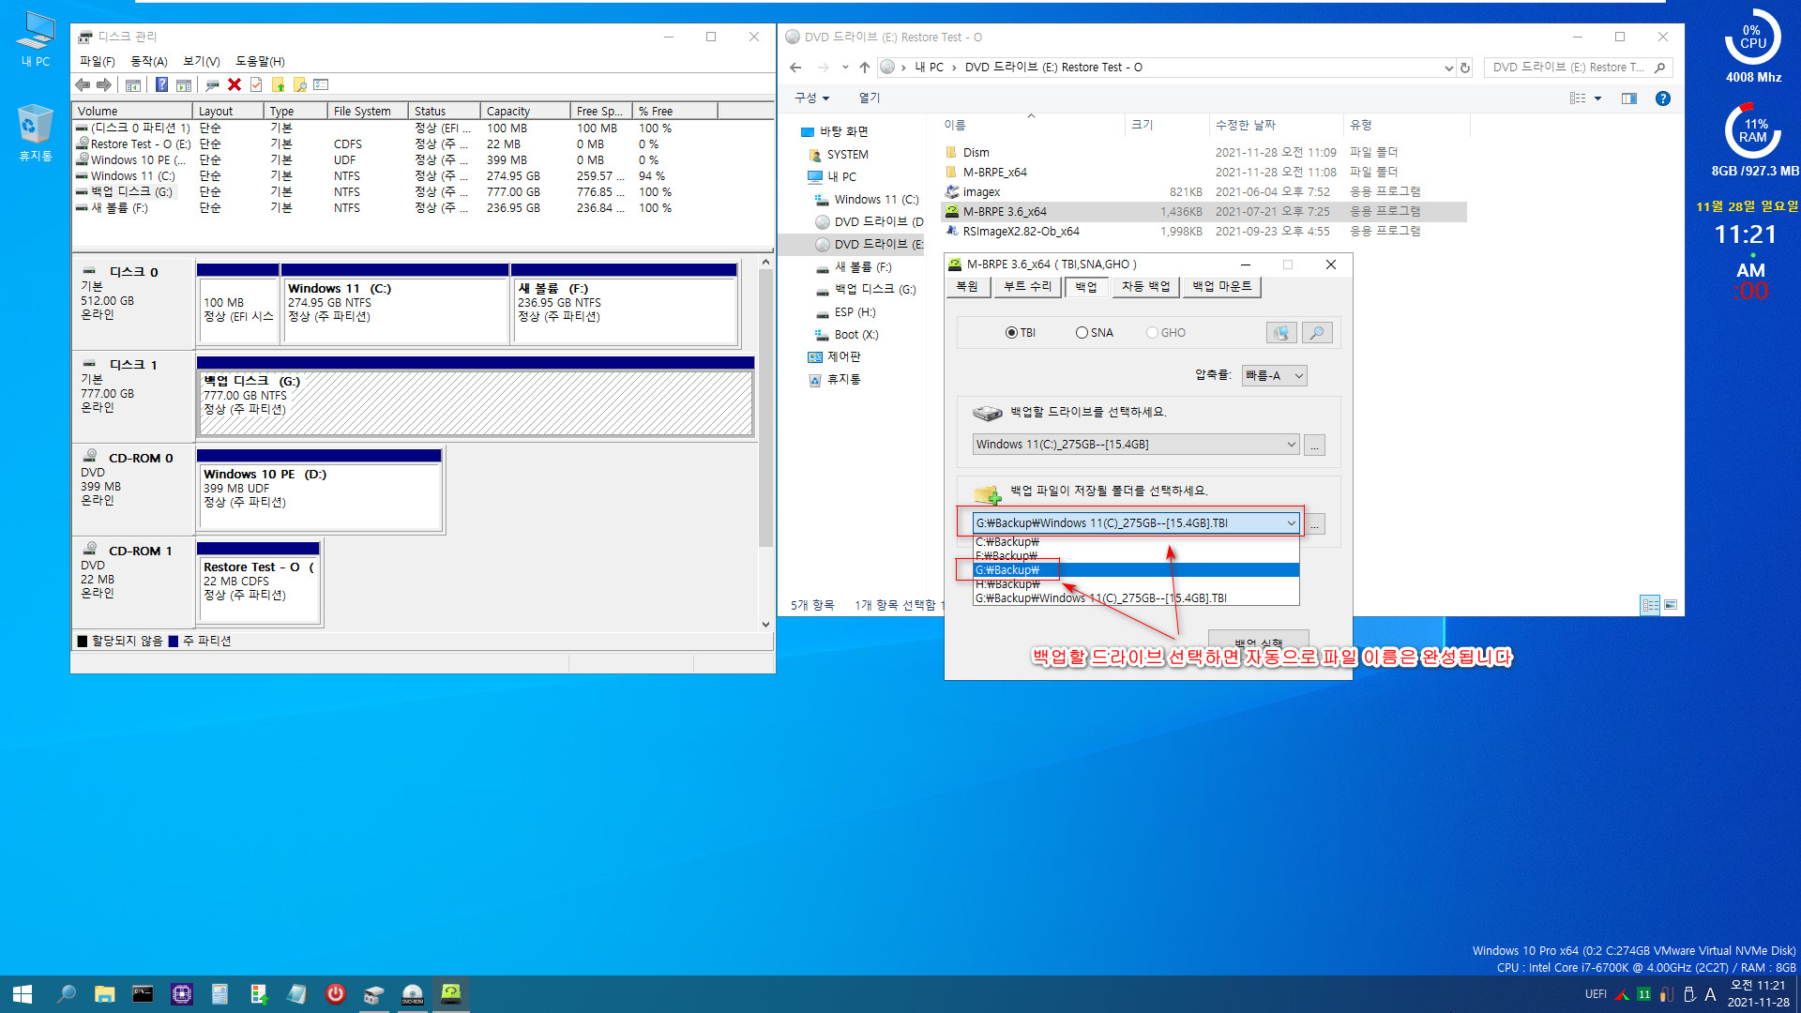Viewport: 1801px width, 1013px height.
Task: Click the browse '...' button for backup folder
Action: [1315, 524]
